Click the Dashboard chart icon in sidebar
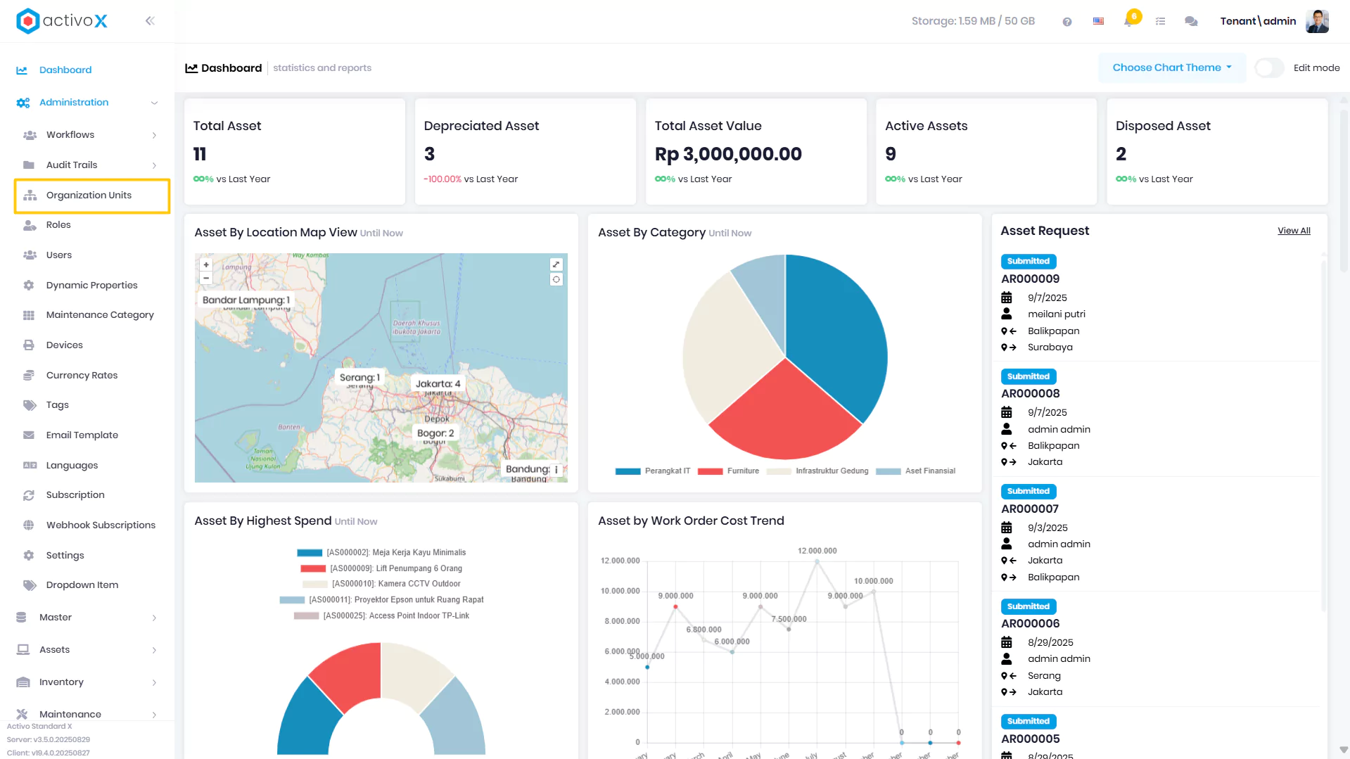The height and width of the screenshot is (759, 1350). (x=22, y=70)
